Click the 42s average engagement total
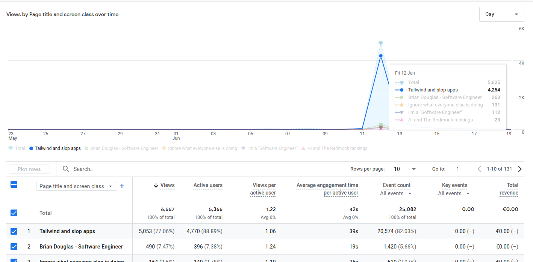 tap(354, 209)
